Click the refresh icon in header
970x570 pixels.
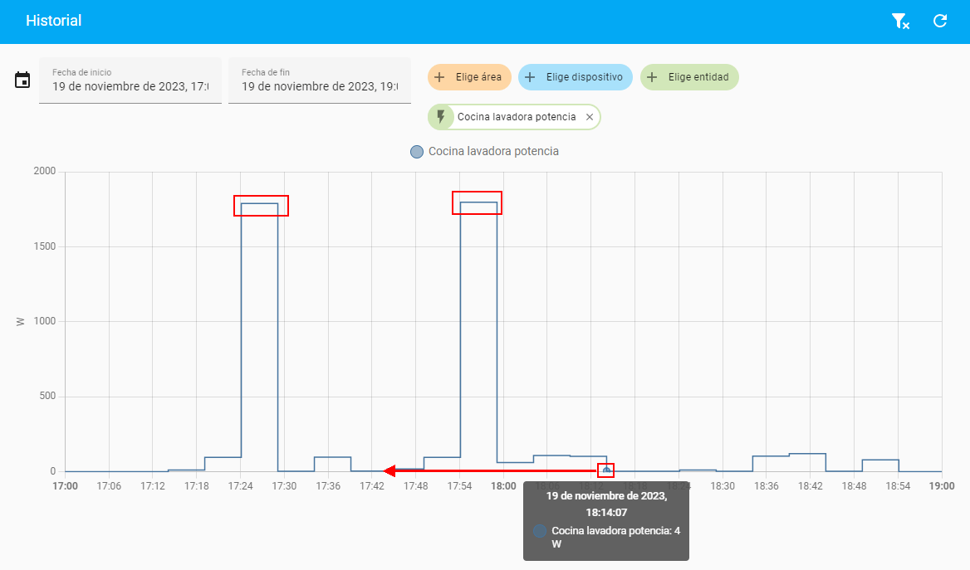(x=940, y=22)
